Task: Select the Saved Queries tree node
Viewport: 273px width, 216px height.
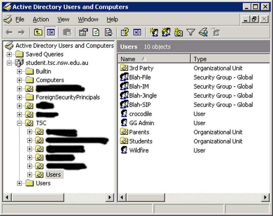Action: coord(45,54)
